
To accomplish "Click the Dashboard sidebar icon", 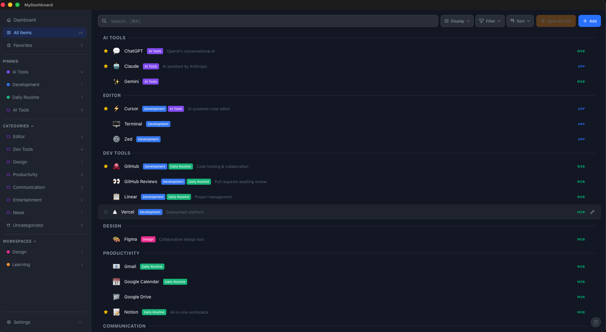I will [x=9, y=20].
